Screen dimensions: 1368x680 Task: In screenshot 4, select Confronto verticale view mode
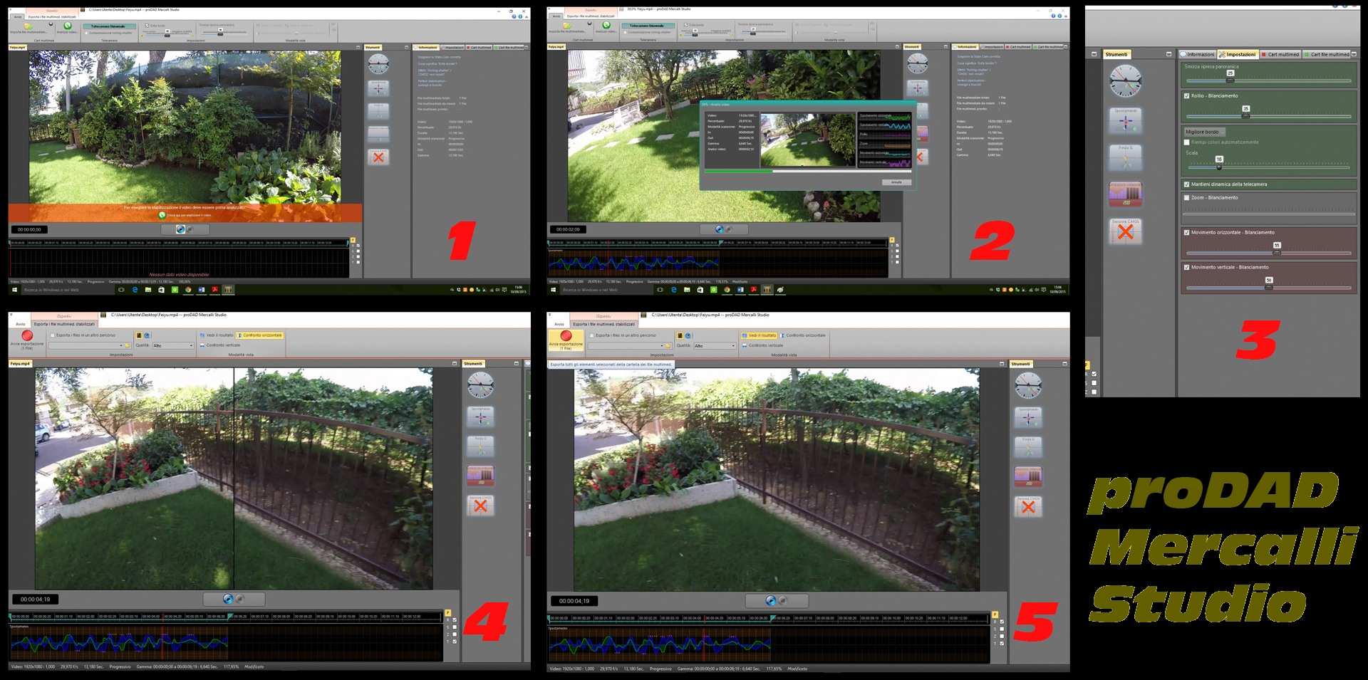pos(220,345)
